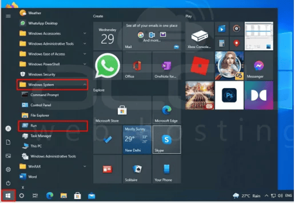Open the Weather app entry
Image resolution: width=295 pixels, height=203 pixels.
click(52, 13)
